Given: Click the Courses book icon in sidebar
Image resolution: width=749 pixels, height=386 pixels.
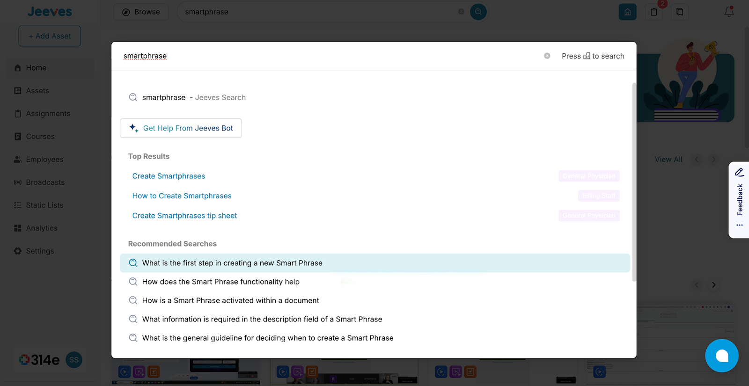Looking at the screenshot, I should coord(18,137).
